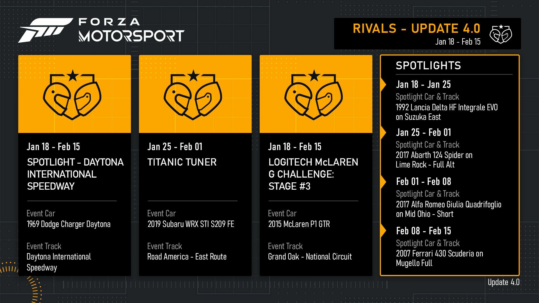The height and width of the screenshot is (303, 539).
Task: Click the orange arrow beside Jan 18 - Jan 25
Action: coord(383,84)
